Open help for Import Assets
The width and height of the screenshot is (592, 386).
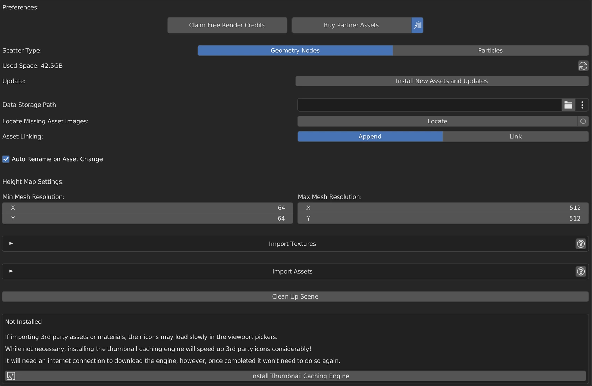[x=580, y=271]
